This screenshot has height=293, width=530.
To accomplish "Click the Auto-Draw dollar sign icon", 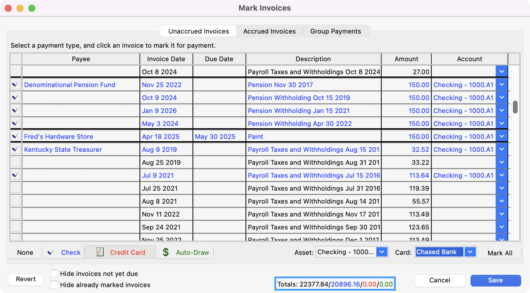I will 166,252.
